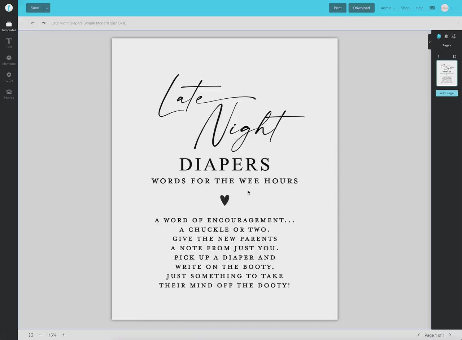The height and width of the screenshot is (340, 462).
Task: Click the 115% zoom level value
Action: [x=52, y=335]
